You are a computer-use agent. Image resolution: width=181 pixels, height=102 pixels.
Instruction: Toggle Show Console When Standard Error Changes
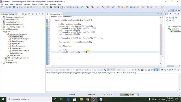(x=158, y=70)
